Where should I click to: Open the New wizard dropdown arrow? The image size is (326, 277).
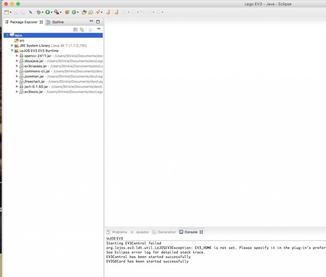click(x=11, y=12)
